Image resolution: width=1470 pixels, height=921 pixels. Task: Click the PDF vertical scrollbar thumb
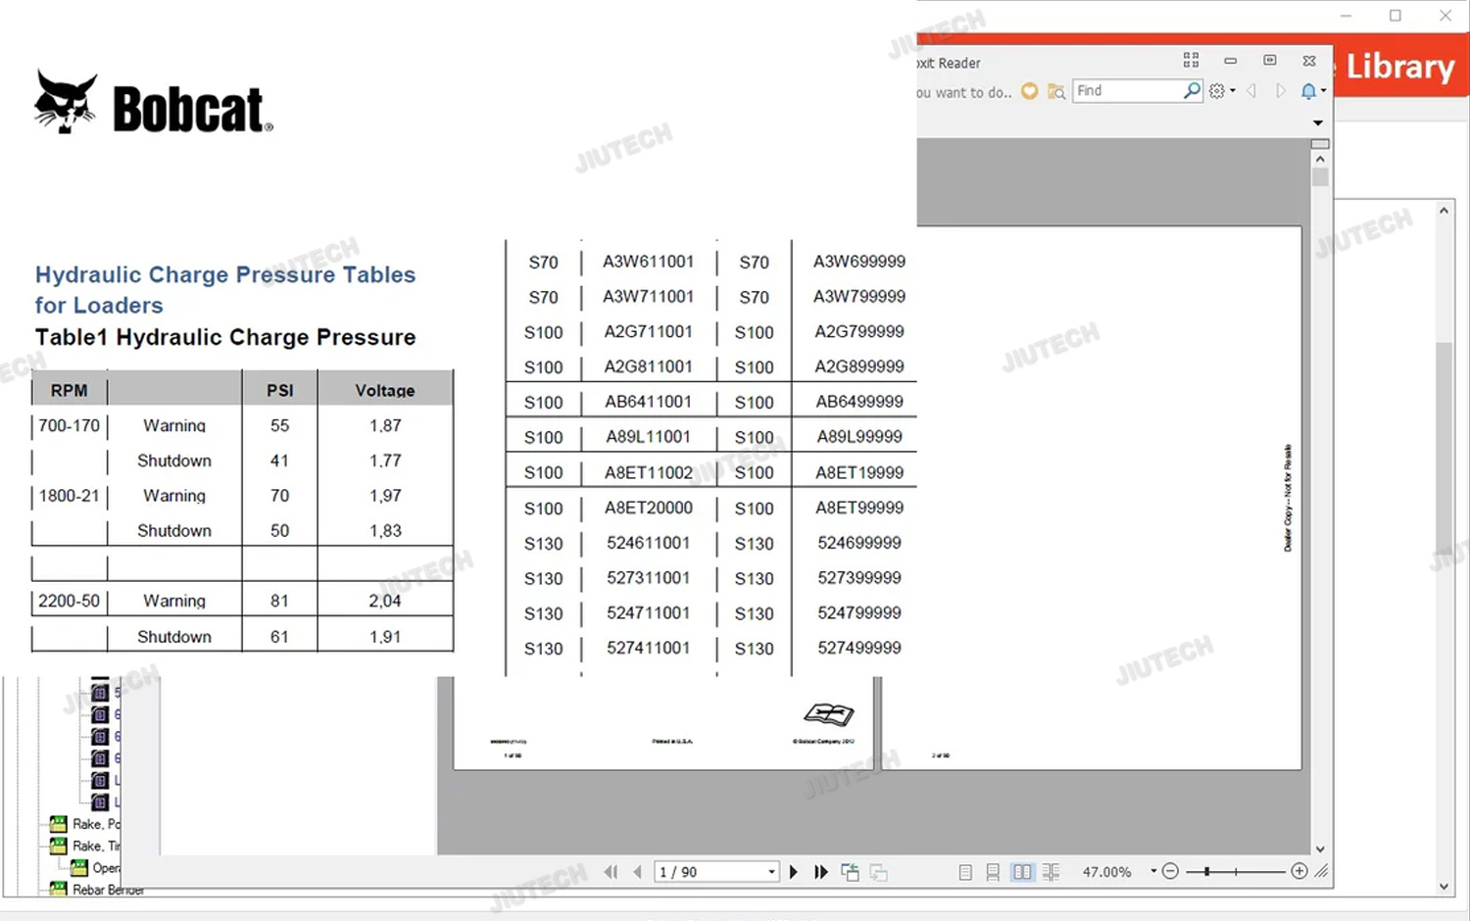click(1320, 177)
